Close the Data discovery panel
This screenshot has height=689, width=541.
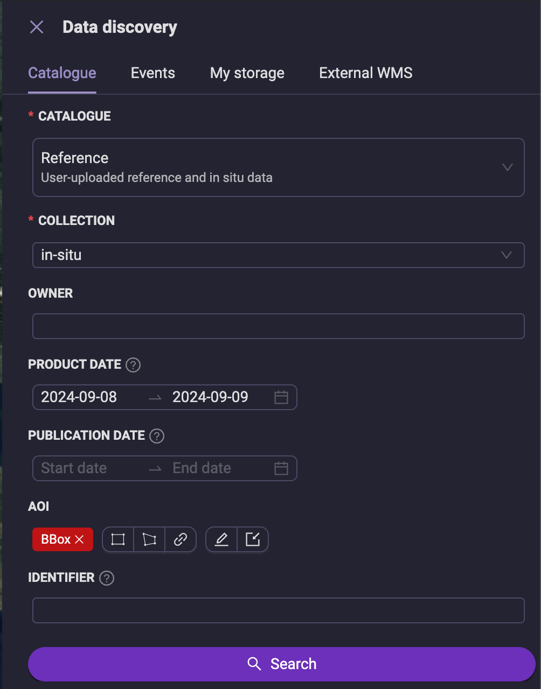37,27
